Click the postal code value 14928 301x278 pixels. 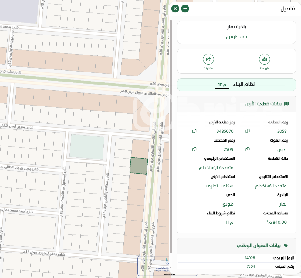point(250,258)
